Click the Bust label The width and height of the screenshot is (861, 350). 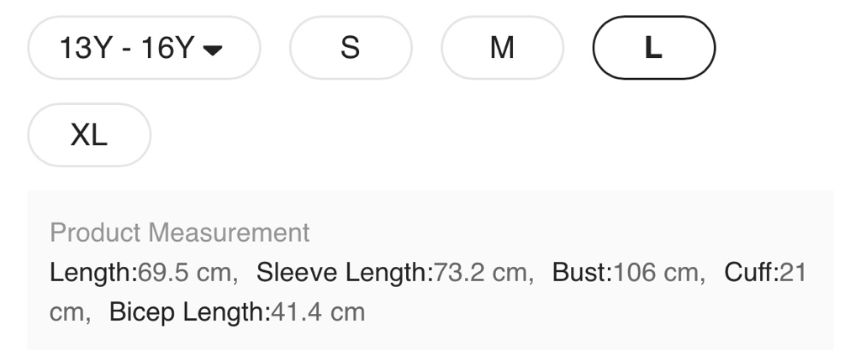tap(581, 273)
